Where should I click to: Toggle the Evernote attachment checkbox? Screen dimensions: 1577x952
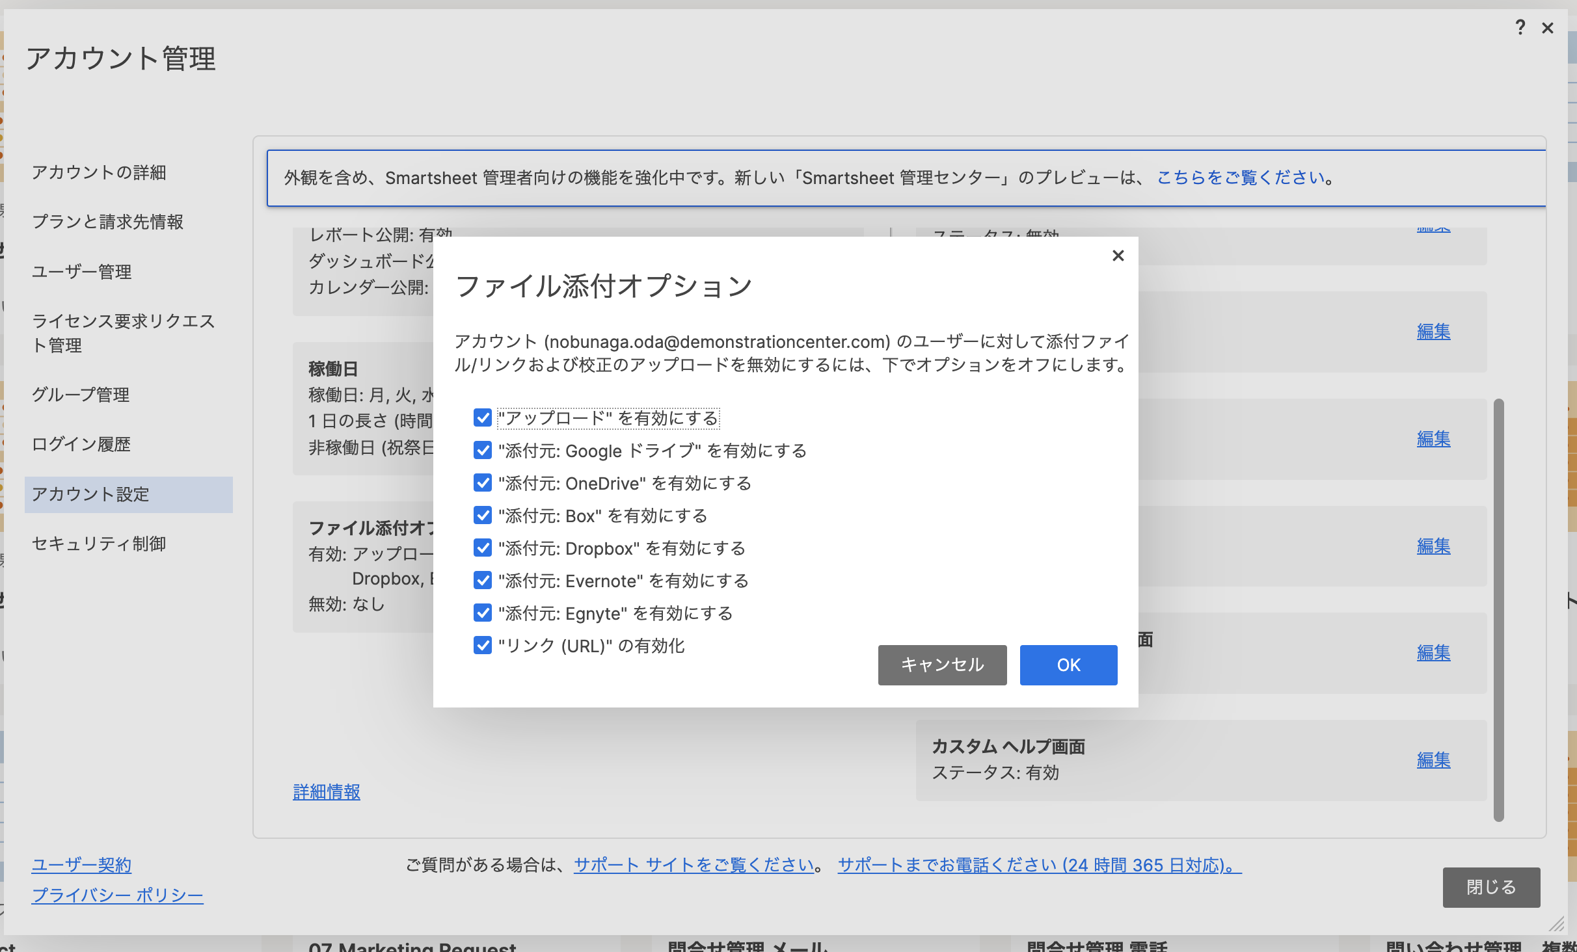pos(483,580)
